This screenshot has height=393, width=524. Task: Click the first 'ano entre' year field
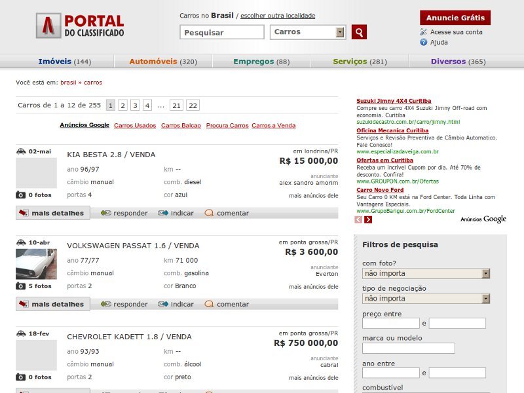pyautogui.click(x=390, y=373)
